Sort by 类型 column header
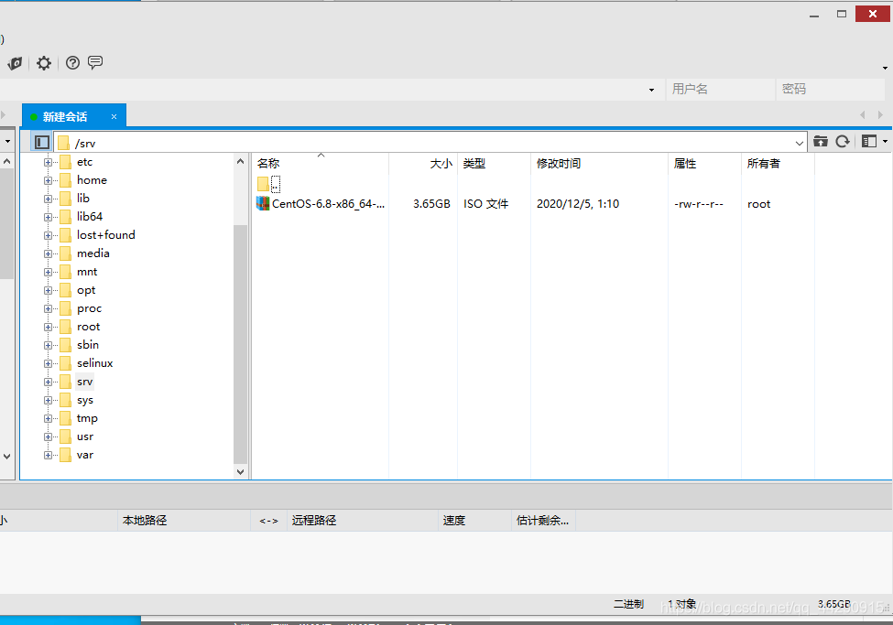Screen dimensions: 893x625 (494, 164)
